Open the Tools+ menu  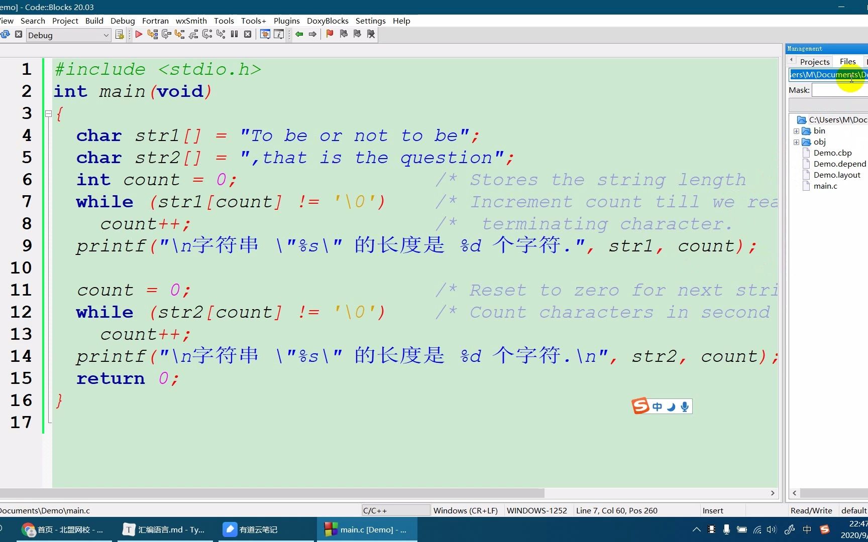coord(254,21)
